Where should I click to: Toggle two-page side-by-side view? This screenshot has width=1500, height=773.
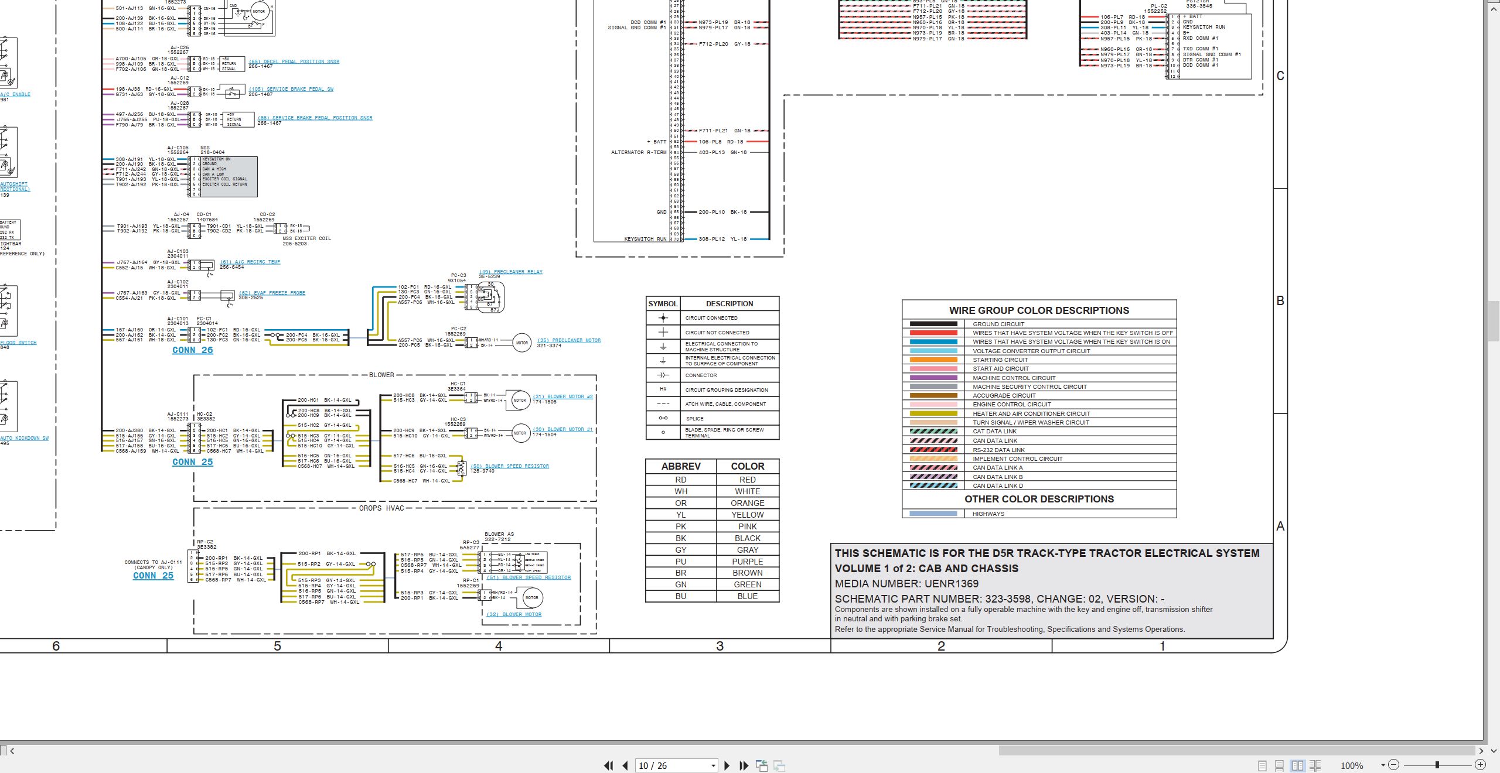tap(1298, 765)
